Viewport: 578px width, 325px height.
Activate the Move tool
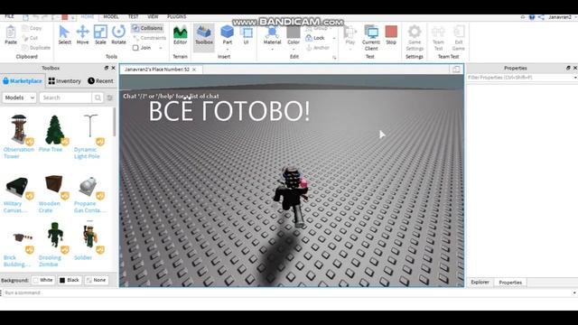click(82, 32)
